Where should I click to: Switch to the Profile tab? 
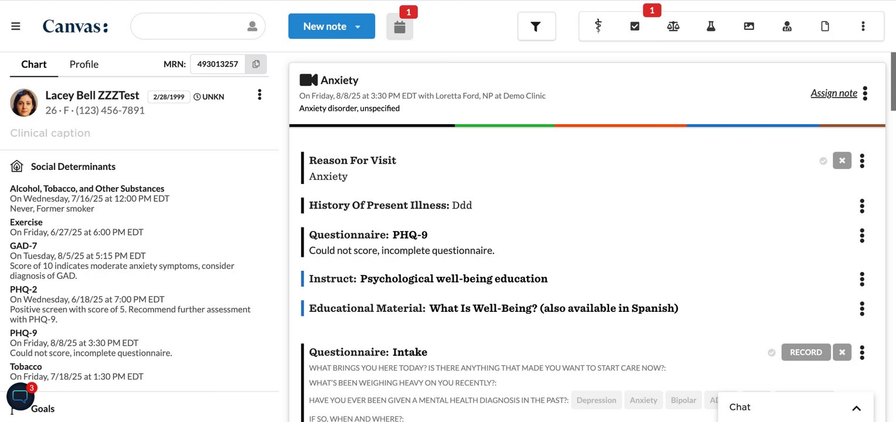point(84,64)
